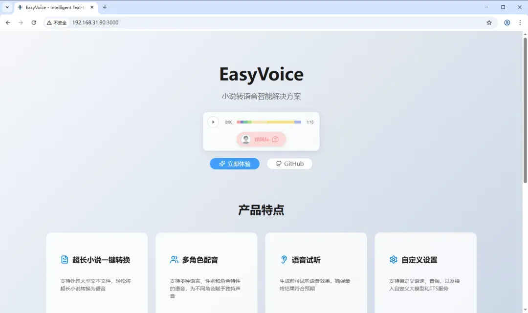Click the GitHub cat logo icon
This screenshot has width=528, height=313.
coord(278,164)
